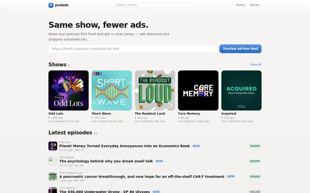This screenshot has height=193, width=310.
Task: Click 'Last updated 1 day ago' text
Action: [x=150, y=121]
